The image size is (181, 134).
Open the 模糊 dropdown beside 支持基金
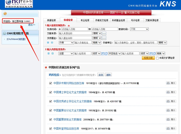coord(97,38)
